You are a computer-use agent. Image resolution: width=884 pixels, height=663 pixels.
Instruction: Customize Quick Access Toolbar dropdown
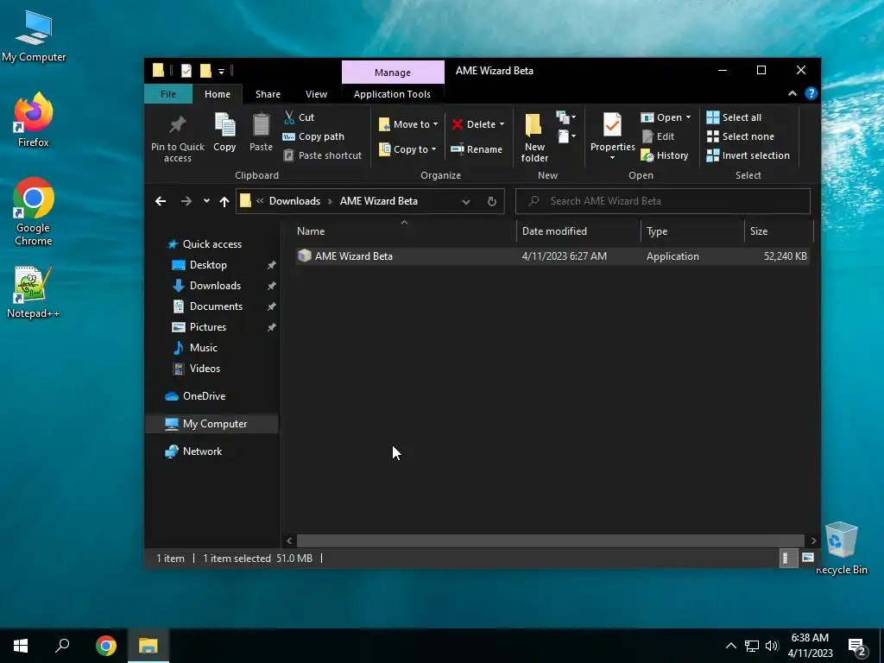point(221,71)
